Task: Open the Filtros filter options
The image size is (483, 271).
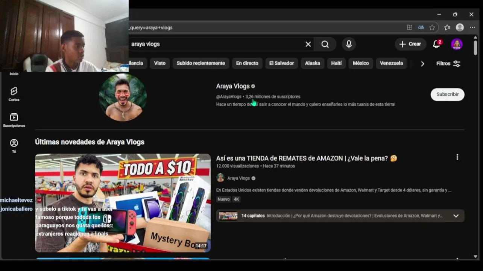Action: pyautogui.click(x=448, y=64)
